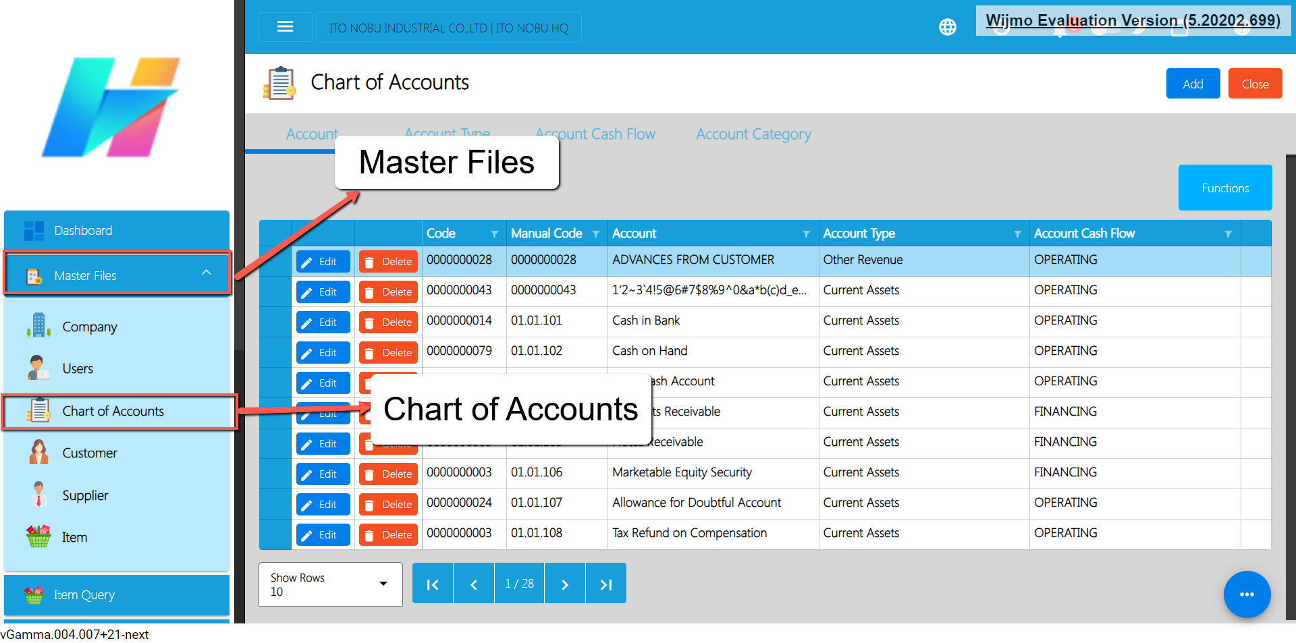The image size is (1296, 643).
Task: Click the Item basket icon
Action: point(38,536)
